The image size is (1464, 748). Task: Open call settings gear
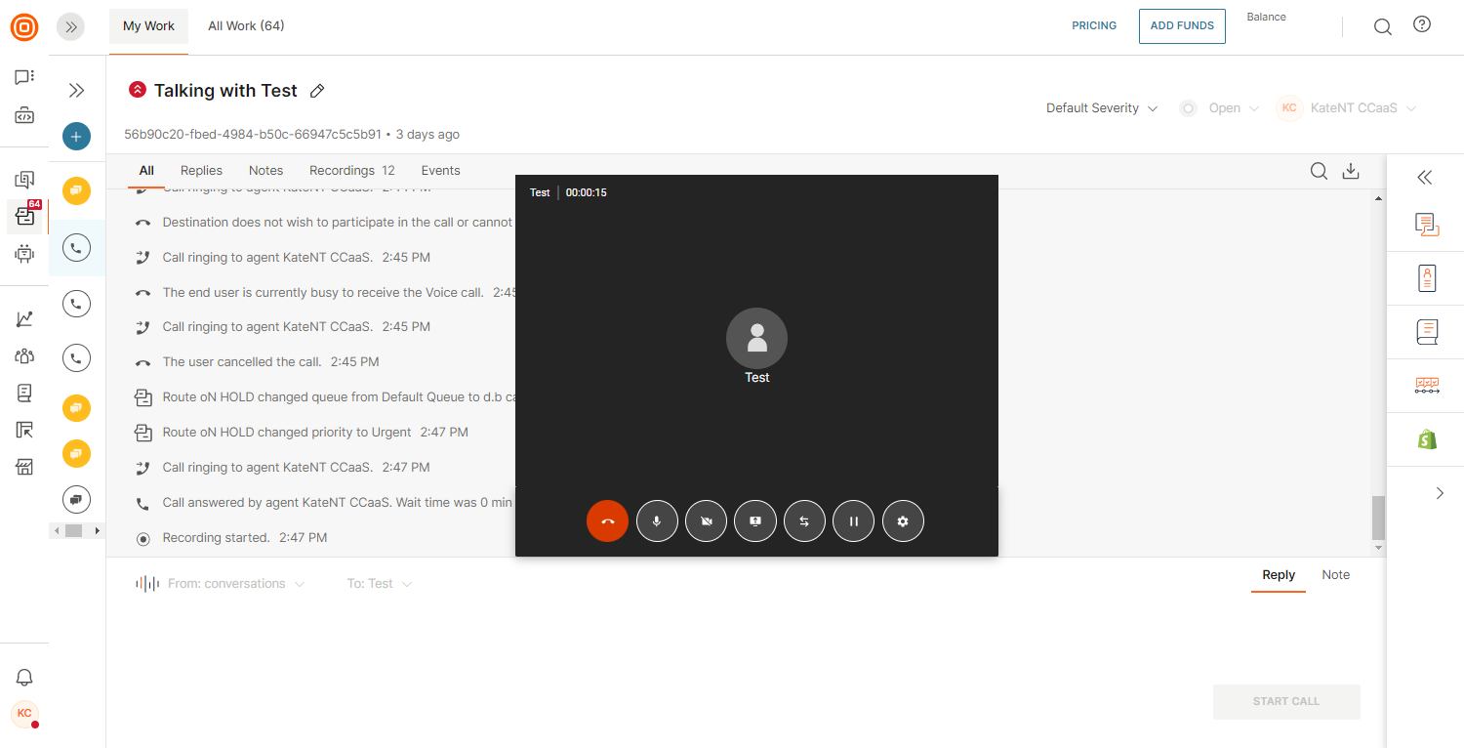903,521
